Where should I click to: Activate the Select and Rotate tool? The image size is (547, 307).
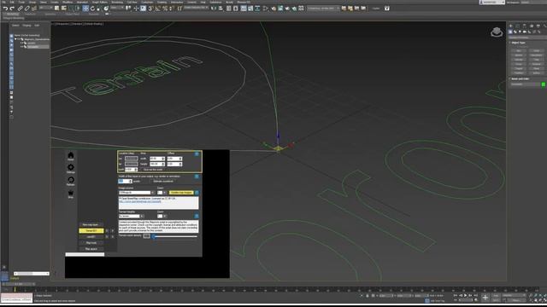coord(92,8)
